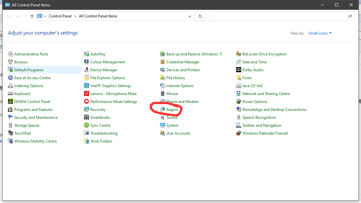Open the Colour Management icon
Viewport: 361px width, 203px height.
(87, 62)
